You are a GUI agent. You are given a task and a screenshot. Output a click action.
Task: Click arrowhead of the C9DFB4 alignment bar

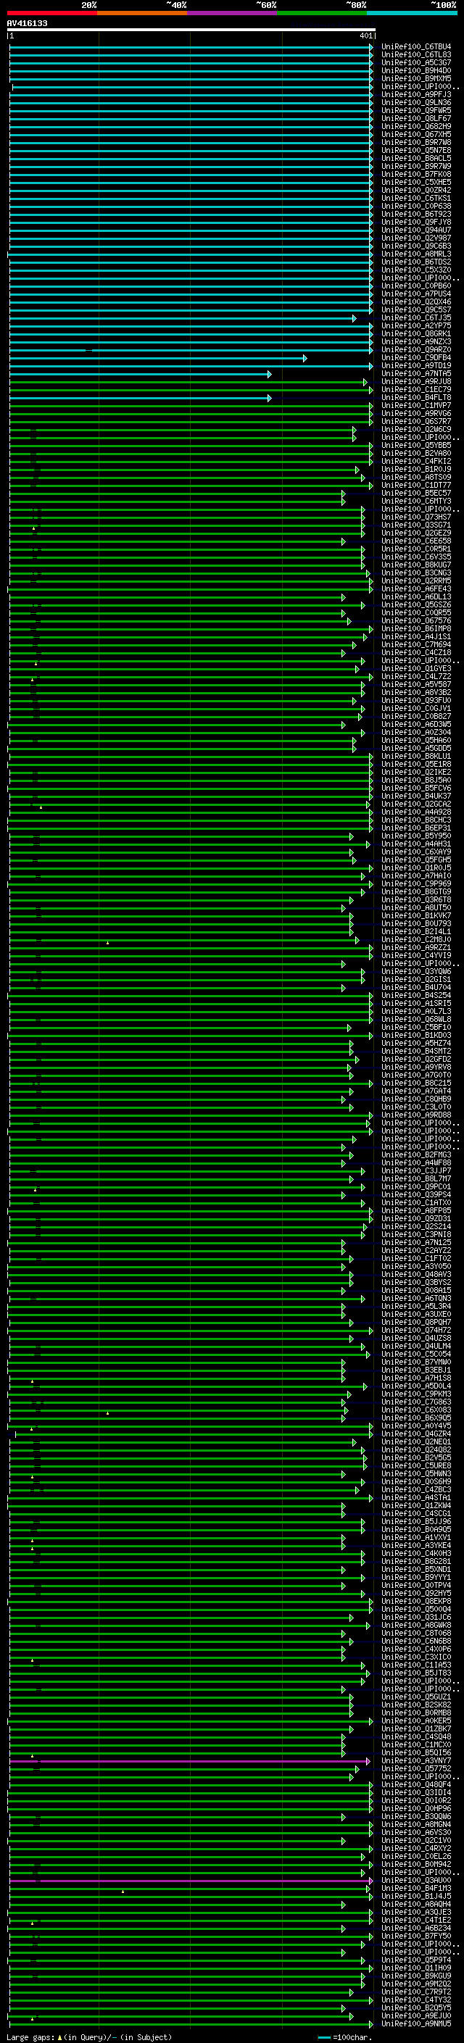(305, 358)
